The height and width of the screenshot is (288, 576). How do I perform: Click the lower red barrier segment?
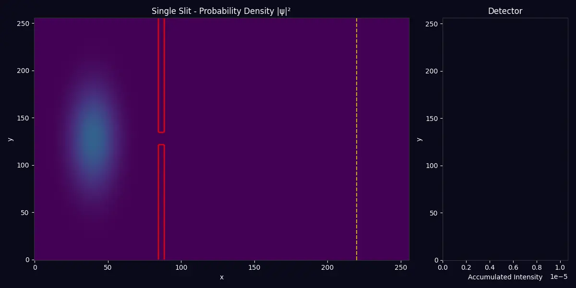pyautogui.click(x=161, y=202)
